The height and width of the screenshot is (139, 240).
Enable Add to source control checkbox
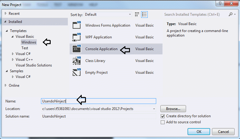[x=163, y=122]
